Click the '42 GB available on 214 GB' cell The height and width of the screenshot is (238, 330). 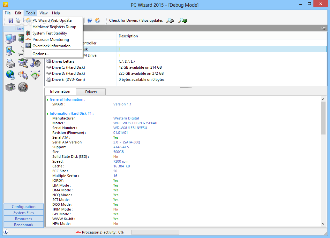pyautogui.click(x=140, y=67)
